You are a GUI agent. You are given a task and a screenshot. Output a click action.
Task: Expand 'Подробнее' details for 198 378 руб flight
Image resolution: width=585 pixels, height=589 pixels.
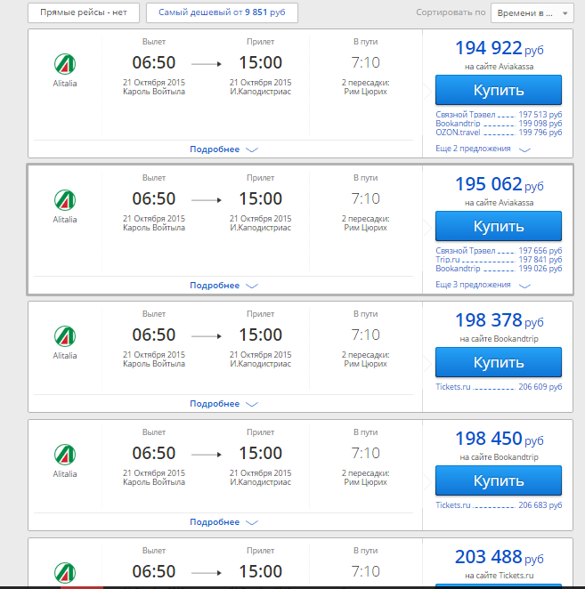point(223,404)
